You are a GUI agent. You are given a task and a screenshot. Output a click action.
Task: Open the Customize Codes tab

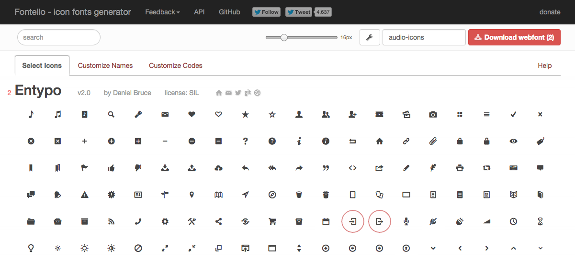[x=176, y=65]
